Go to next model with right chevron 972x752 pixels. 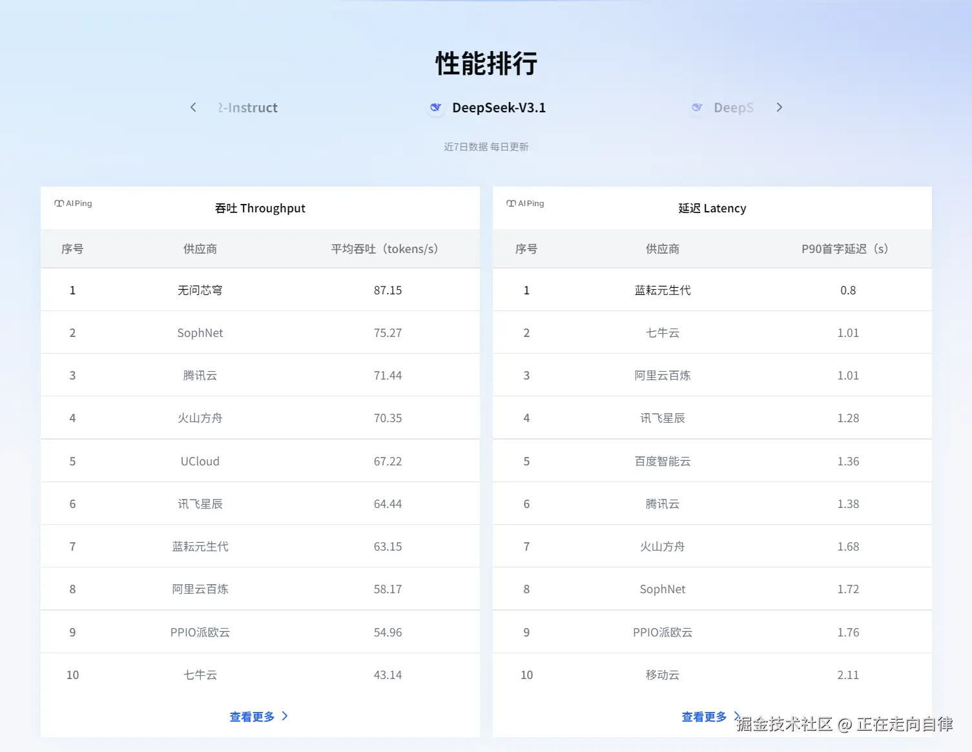pos(780,107)
